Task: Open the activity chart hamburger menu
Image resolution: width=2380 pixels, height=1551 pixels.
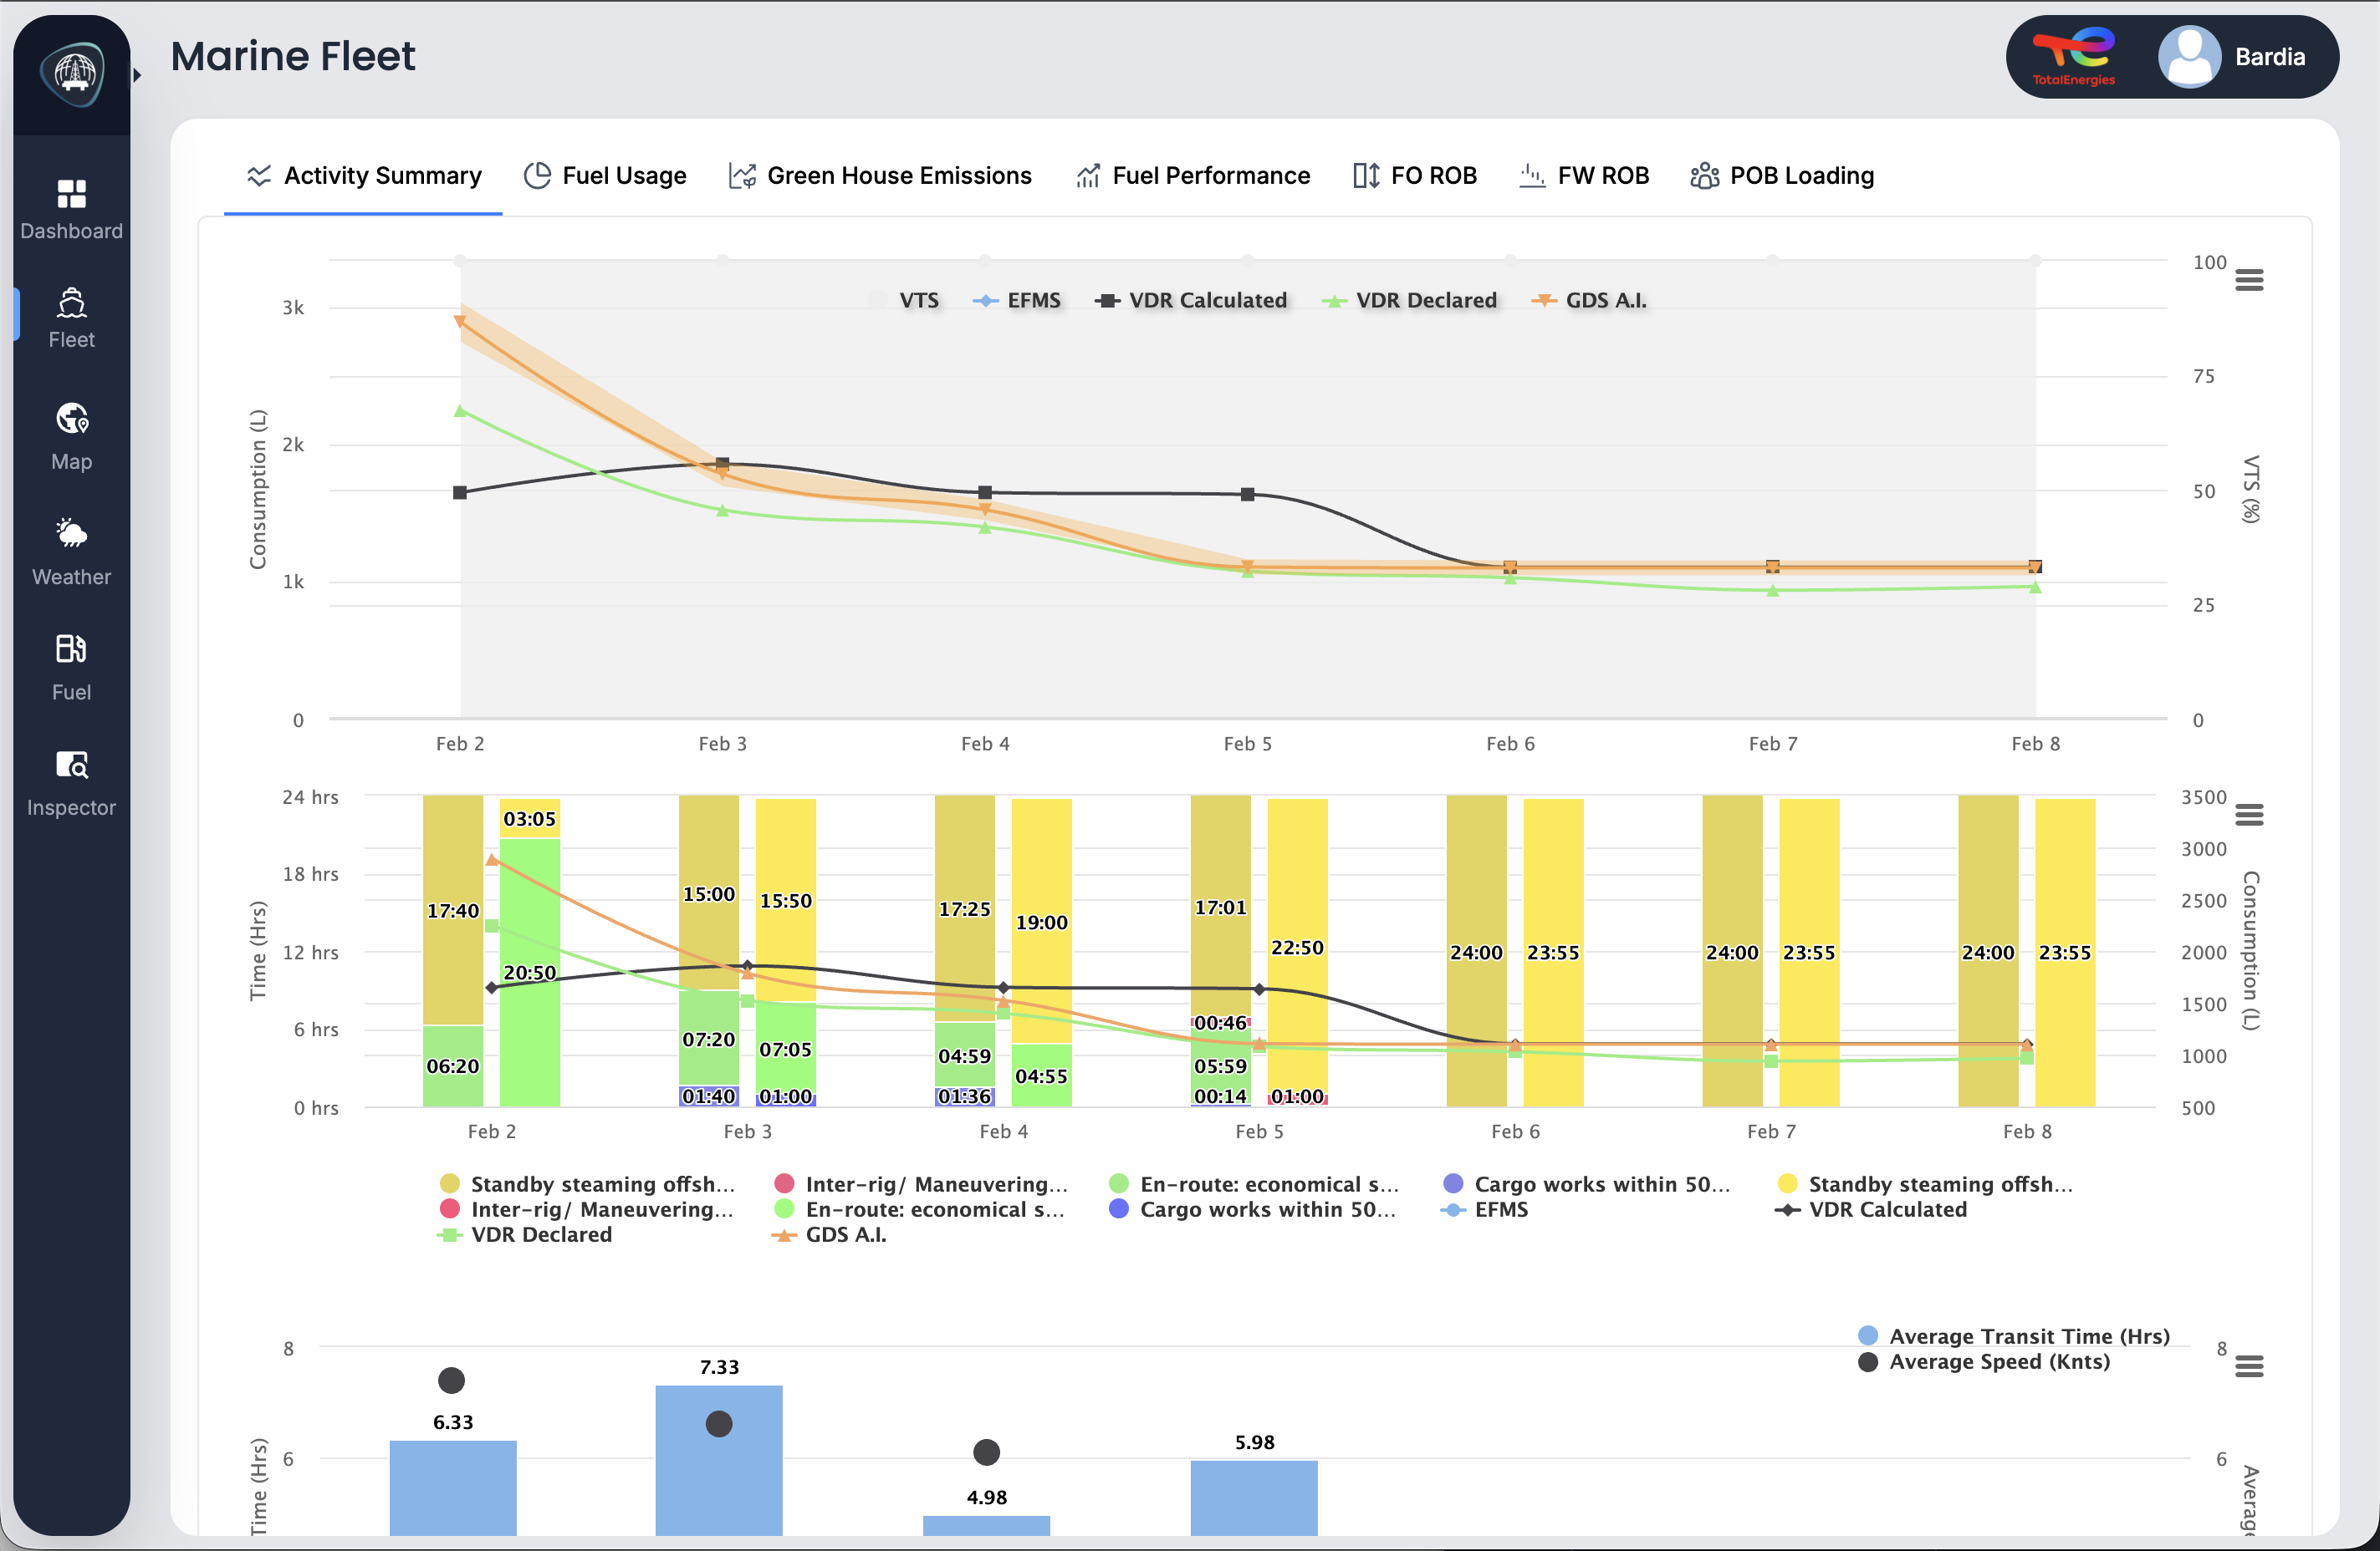Action: click(x=2251, y=815)
